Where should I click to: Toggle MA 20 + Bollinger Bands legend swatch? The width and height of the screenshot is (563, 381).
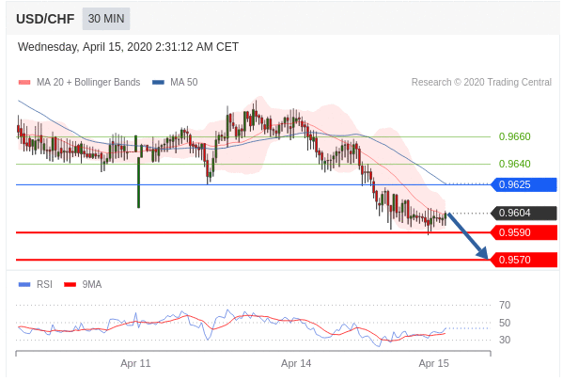[24, 82]
